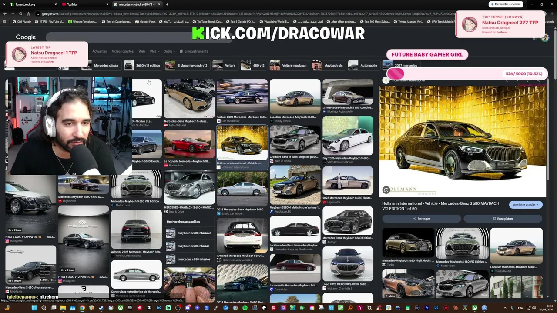The image size is (557, 313).
Task: Open the Google account avatar
Action: (x=545, y=38)
